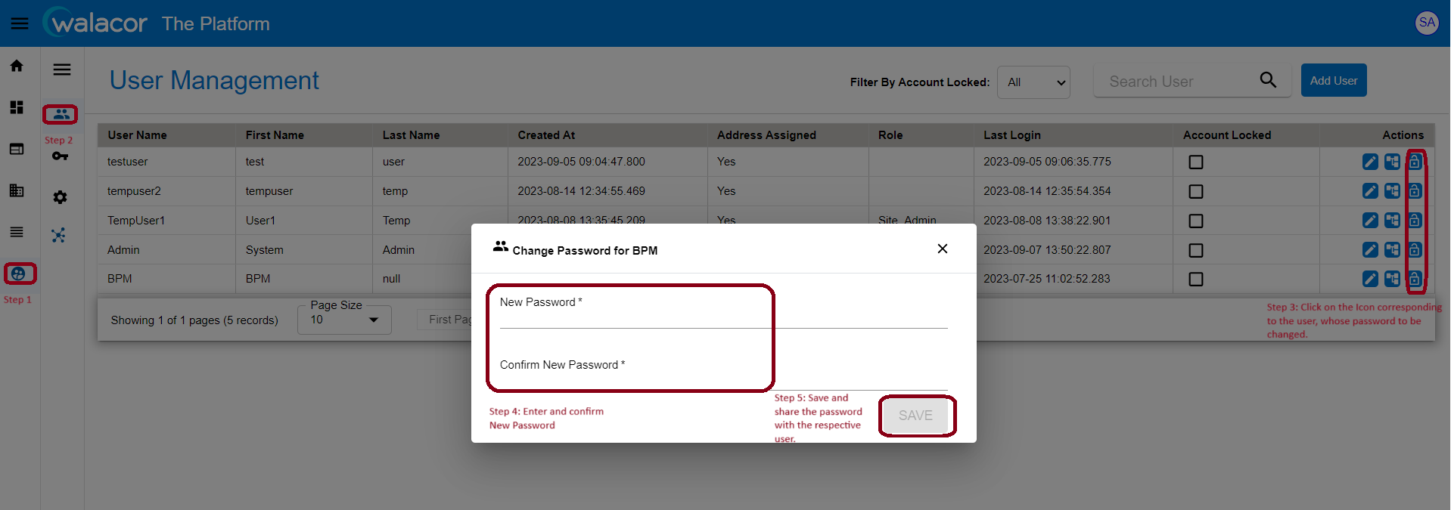Click the edit pencil icon for testuser

[x=1370, y=162]
